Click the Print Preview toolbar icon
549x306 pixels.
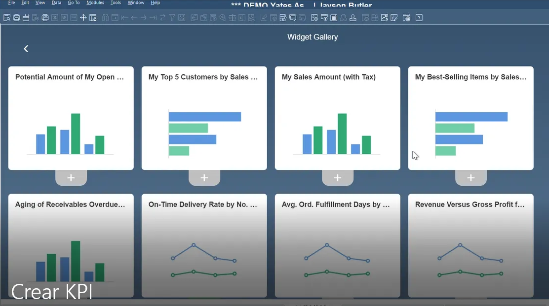pos(7,18)
